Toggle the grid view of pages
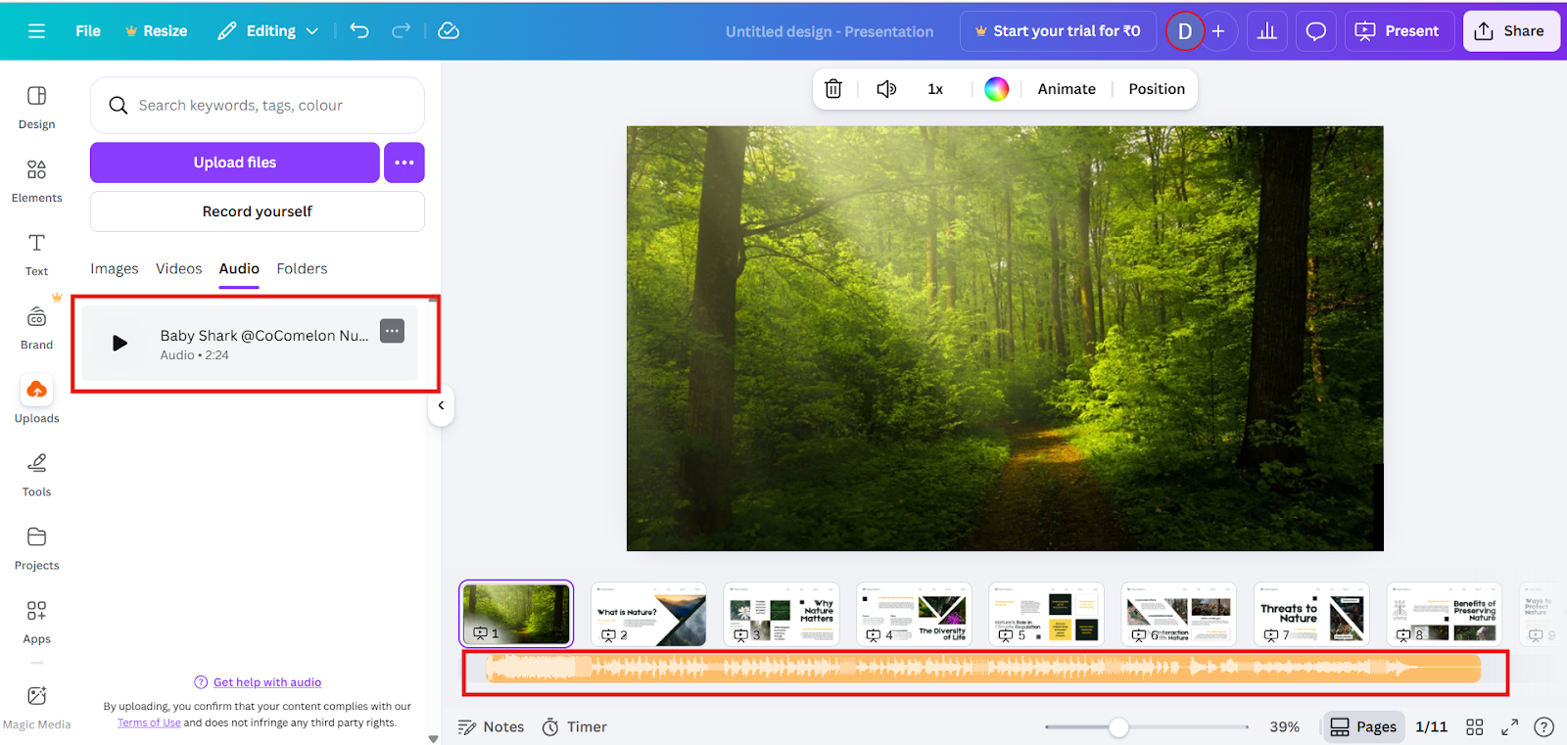 (x=1474, y=726)
